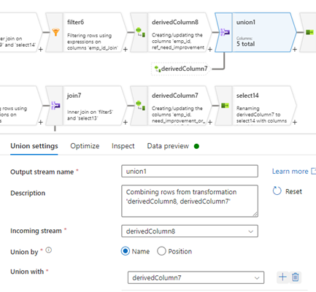This screenshot has height=292, width=316.
Task: Switch to the Optimize tab
Action: click(85, 146)
